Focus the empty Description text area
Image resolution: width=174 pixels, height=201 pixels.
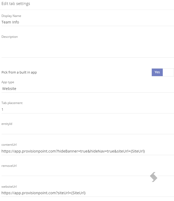88,48
